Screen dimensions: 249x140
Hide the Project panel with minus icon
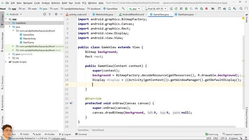[x=61, y=14]
